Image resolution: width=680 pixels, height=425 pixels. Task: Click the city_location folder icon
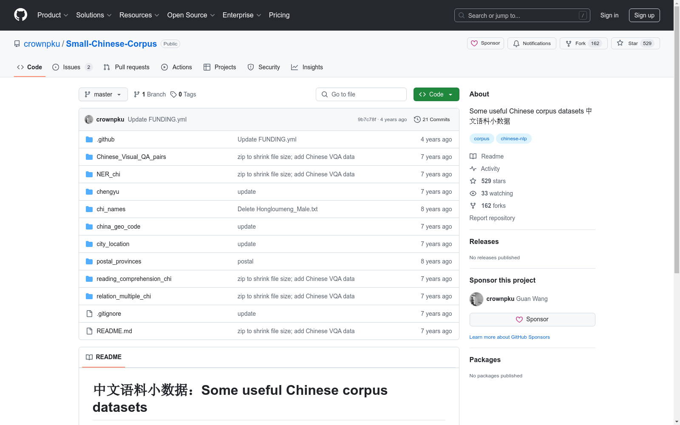(89, 244)
